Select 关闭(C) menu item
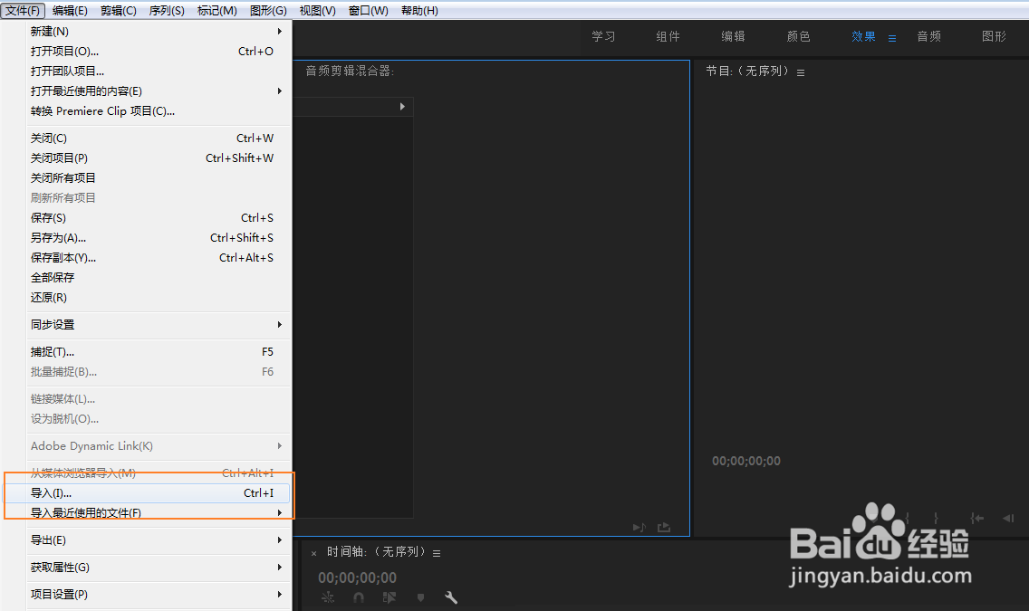 tap(158, 138)
